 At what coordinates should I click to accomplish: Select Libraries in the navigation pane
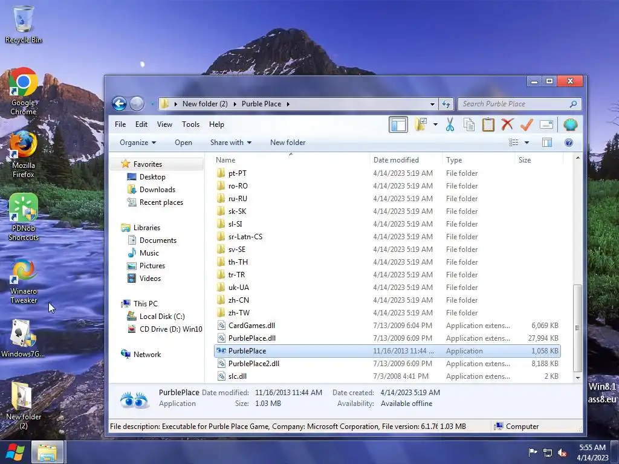click(146, 228)
